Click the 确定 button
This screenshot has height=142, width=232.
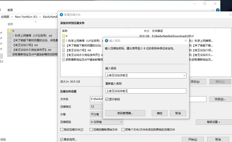coord(159,113)
